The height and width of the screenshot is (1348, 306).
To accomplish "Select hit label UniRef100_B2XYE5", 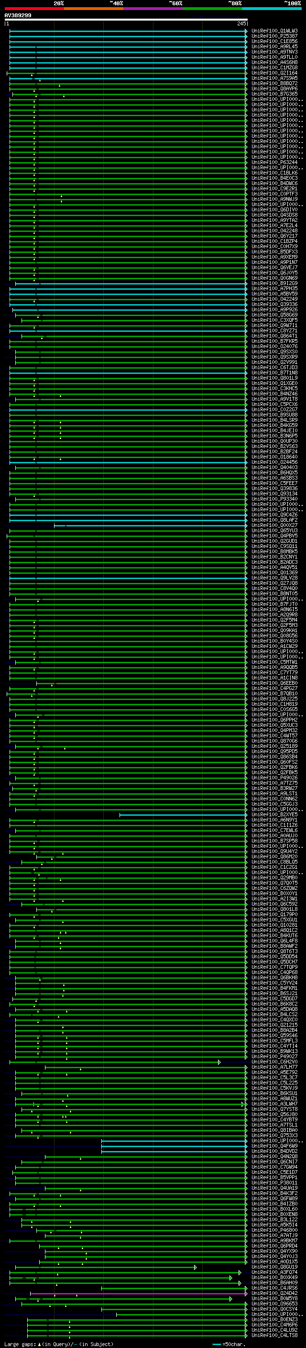I will [x=274, y=814].
